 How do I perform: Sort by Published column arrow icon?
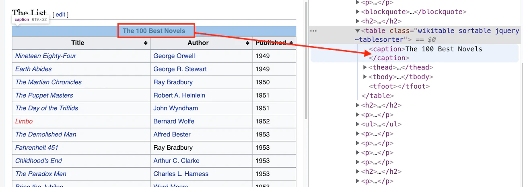tap(291, 43)
